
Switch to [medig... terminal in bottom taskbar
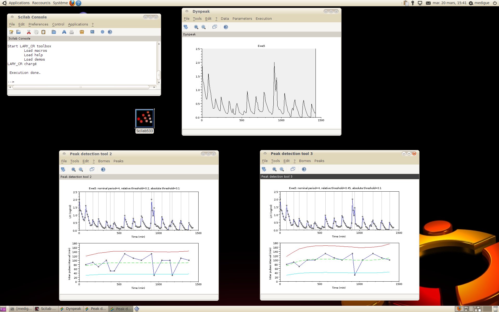coord(21,309)
